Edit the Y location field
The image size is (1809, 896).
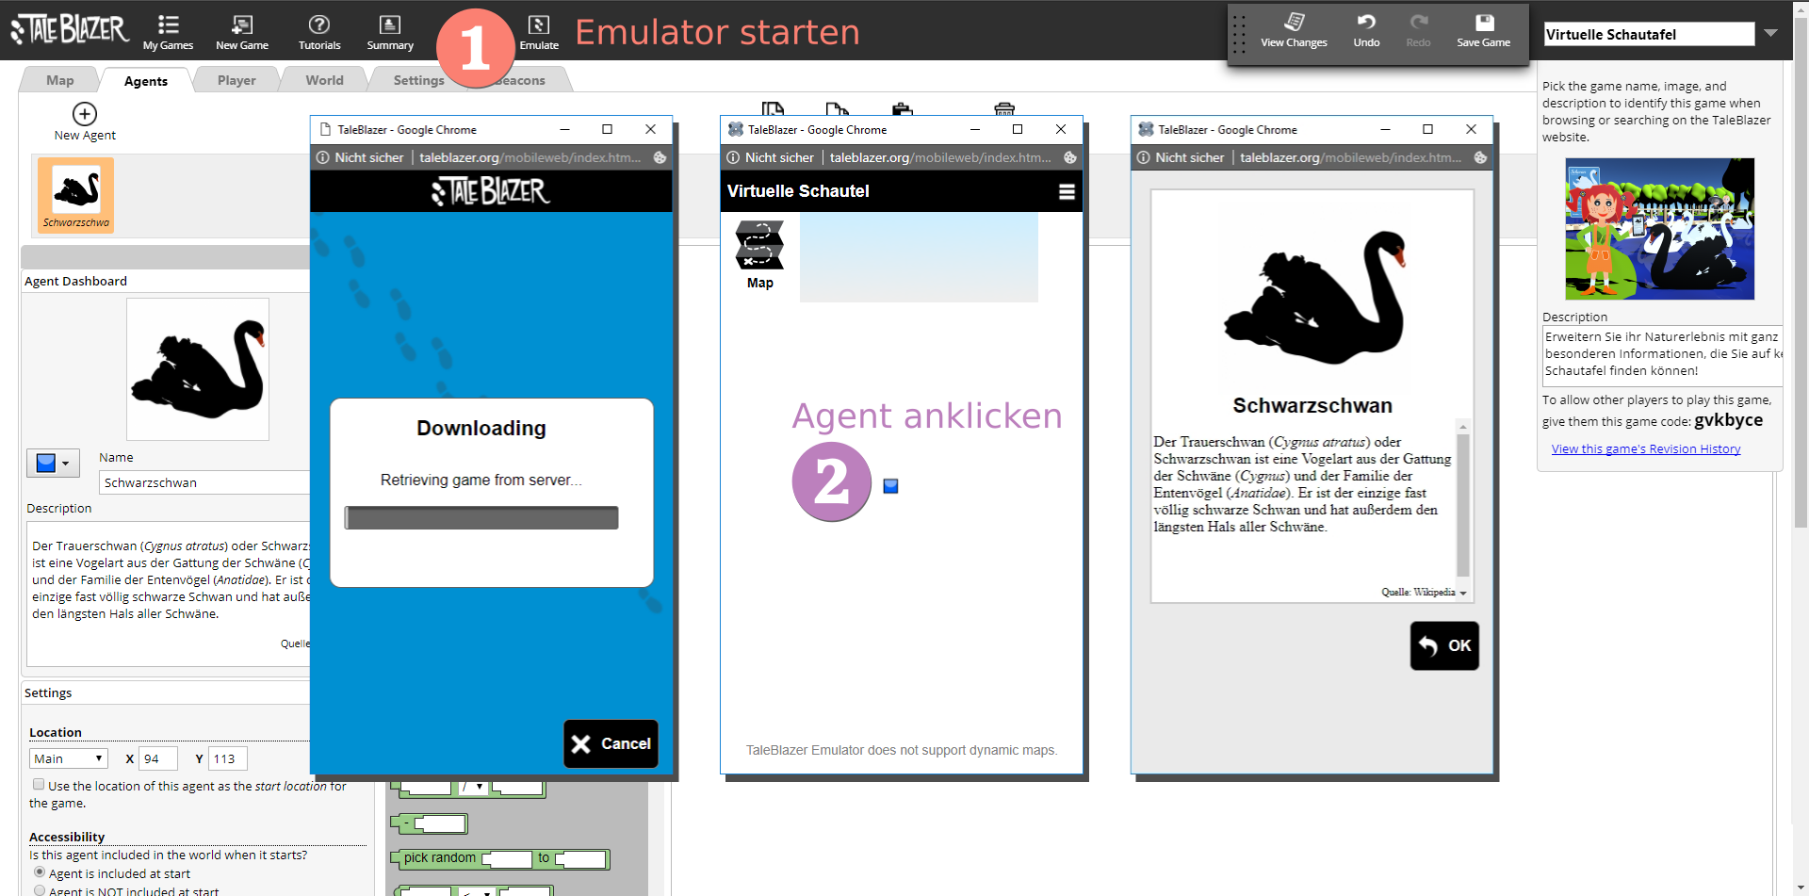(x=227, y=758)
